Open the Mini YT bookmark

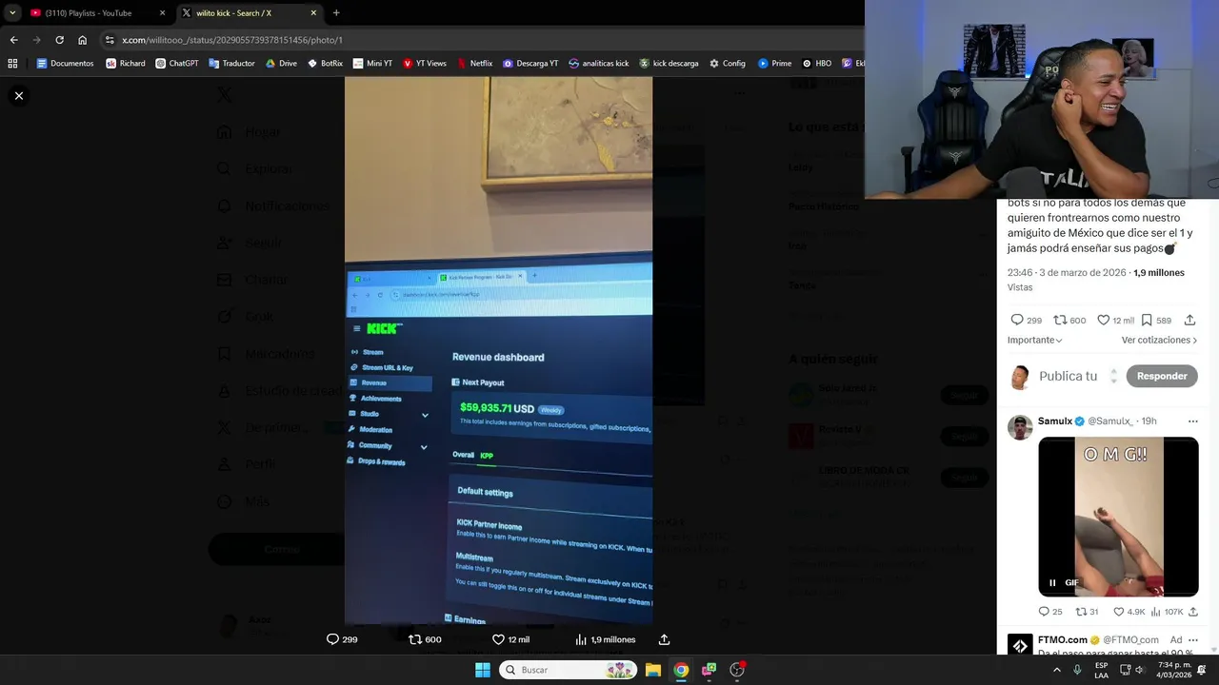click(372, 63)
